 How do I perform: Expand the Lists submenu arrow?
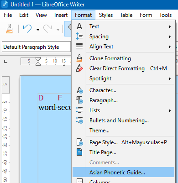pyautogui.click(x=170, y=110)
